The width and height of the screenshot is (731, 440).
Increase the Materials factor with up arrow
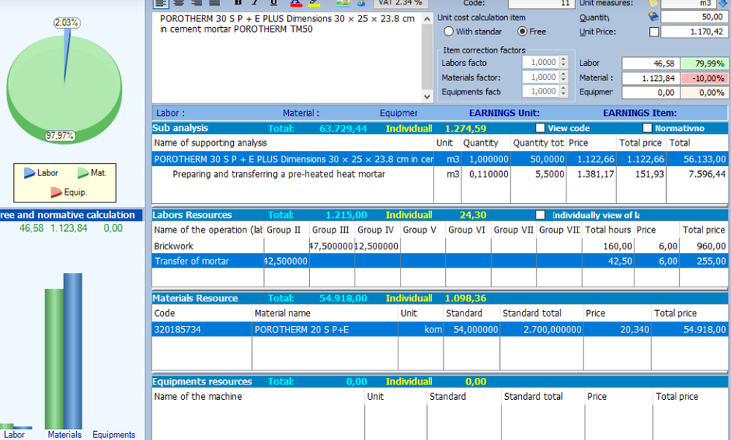point(563,74)
